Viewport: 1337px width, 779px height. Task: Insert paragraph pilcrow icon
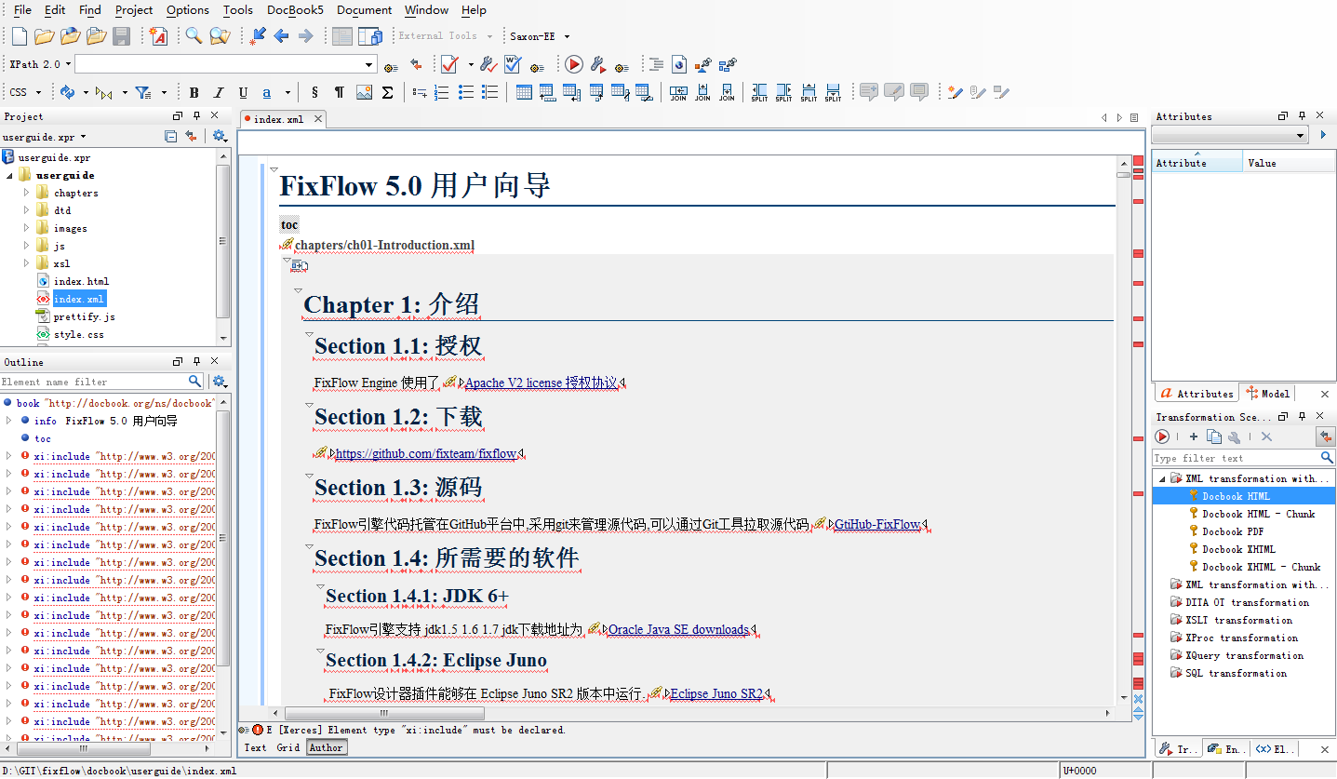(x=339, y=92)
